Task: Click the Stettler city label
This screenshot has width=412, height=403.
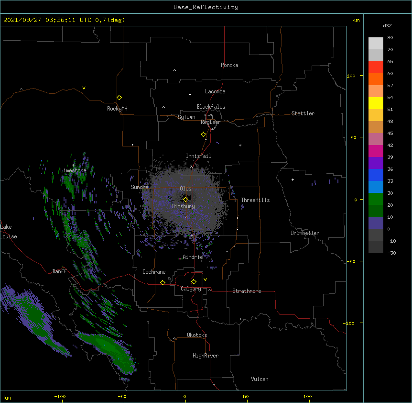Action: [303, 113]
